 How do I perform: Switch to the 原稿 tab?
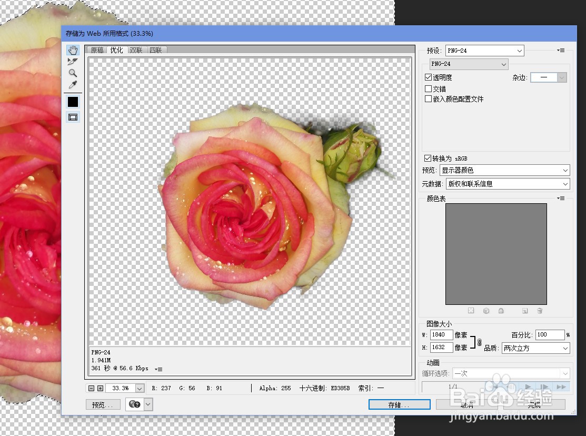(x=97, y=50)
